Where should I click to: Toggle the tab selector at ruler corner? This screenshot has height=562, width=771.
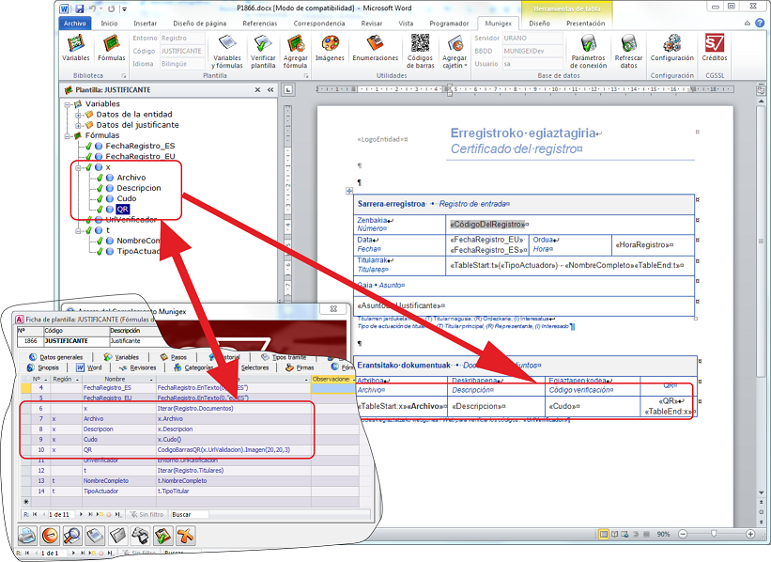(288, 89)
